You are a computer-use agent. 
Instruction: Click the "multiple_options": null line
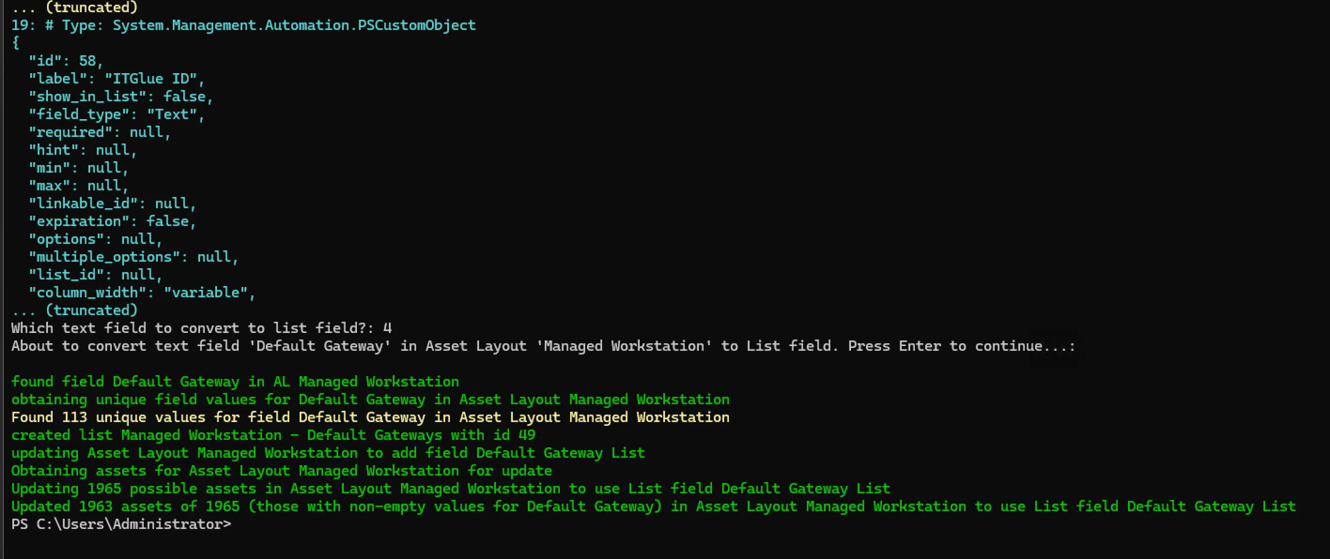[x=133, y=257]
